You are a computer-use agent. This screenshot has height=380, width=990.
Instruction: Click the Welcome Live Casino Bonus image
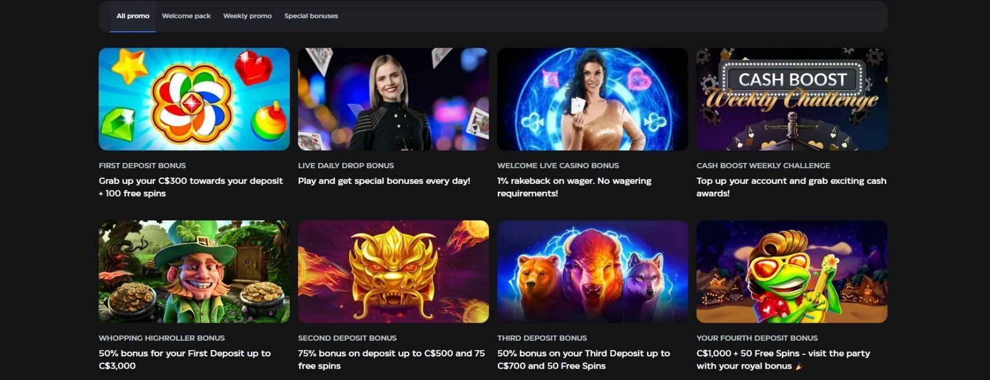[592, 99]
